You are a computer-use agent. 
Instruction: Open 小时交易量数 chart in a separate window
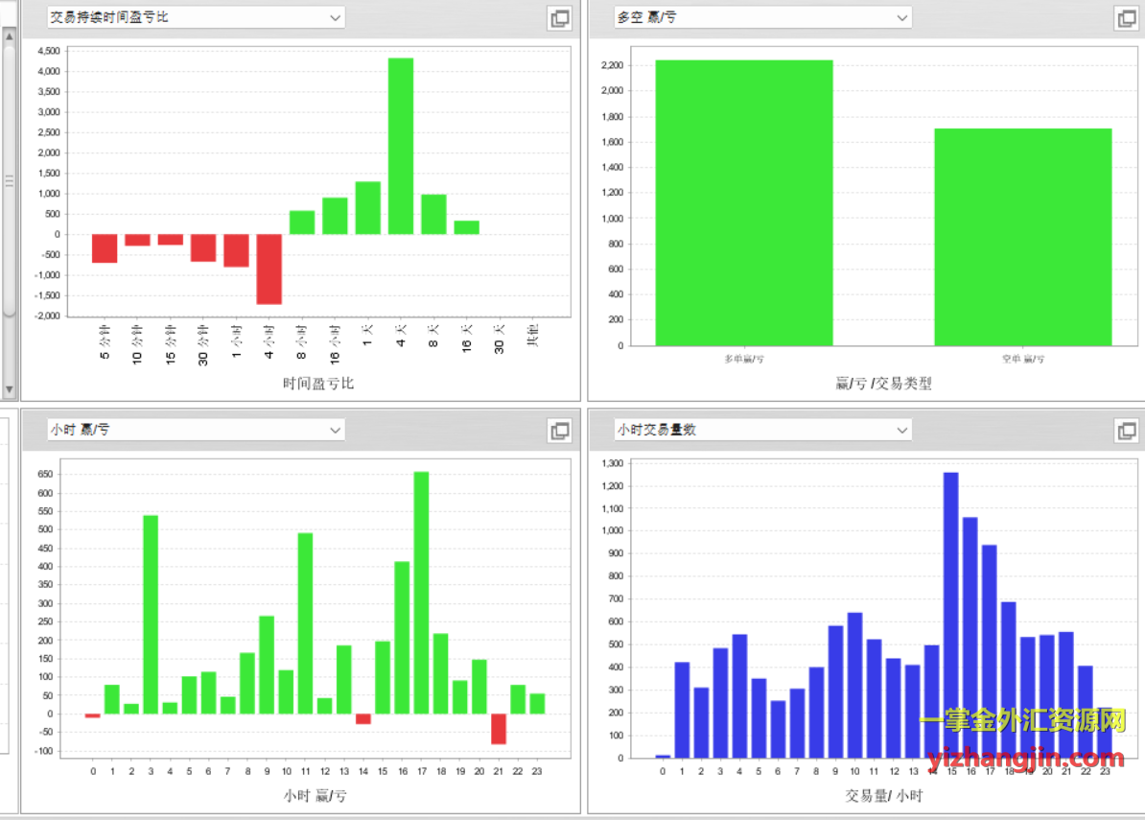point(1126,431)
